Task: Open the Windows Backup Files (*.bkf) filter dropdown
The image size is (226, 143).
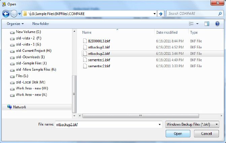Action: point(192,124)
